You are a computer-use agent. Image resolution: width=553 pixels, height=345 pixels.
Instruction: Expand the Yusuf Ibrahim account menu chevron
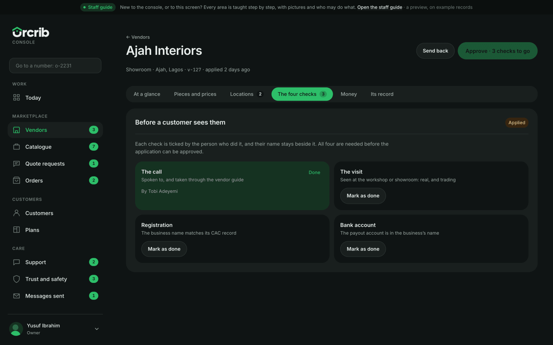point(97,329)
